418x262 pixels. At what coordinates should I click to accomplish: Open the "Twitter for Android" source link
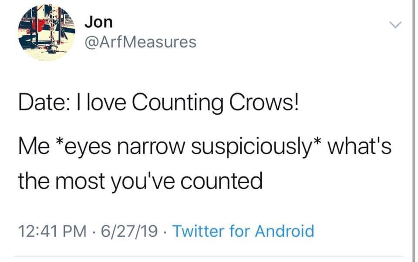click(243, 231)
